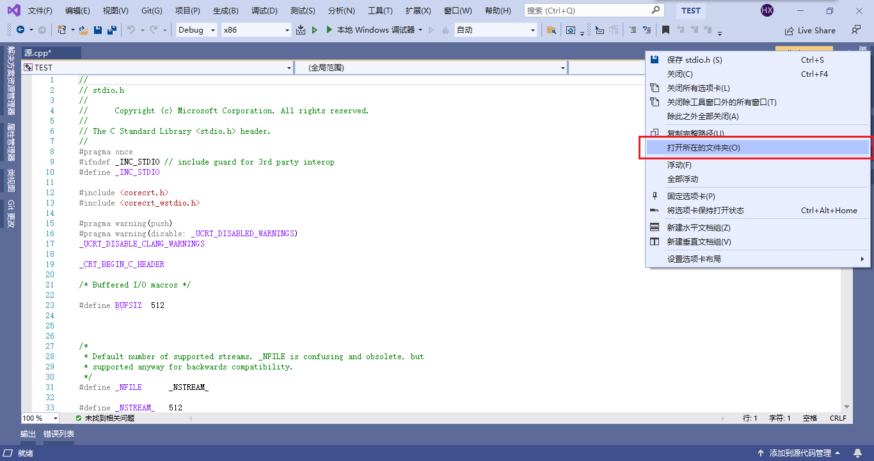The image size is (874, 461).
Task: Toggle a bookmark using the bookmark icon
Action: coord(666,30)
